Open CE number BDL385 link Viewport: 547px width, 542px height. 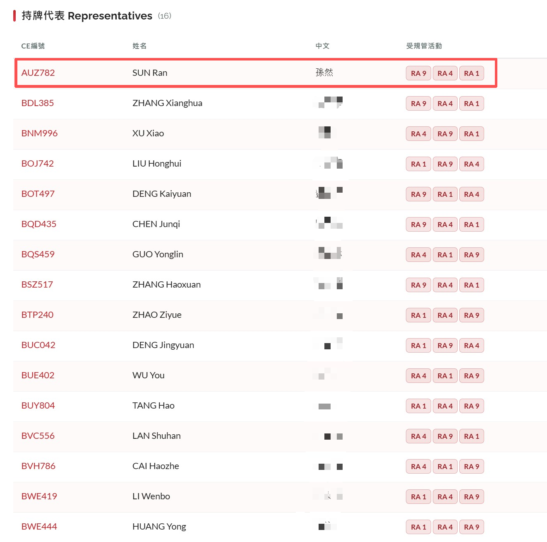pos(38,103)
